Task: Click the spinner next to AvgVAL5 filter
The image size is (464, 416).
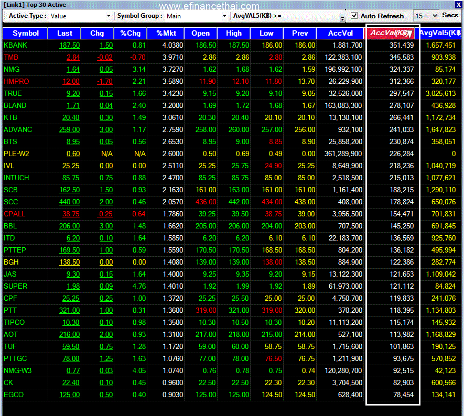Action: [342, 19]
